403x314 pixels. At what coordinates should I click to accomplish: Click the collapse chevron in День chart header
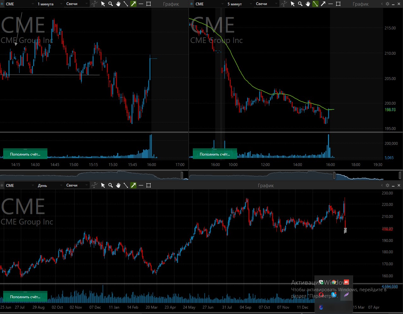(x=382, y=185)
